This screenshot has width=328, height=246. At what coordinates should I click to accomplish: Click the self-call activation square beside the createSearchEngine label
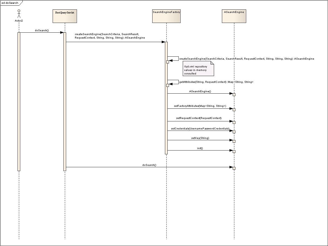(x=168, y=62)
